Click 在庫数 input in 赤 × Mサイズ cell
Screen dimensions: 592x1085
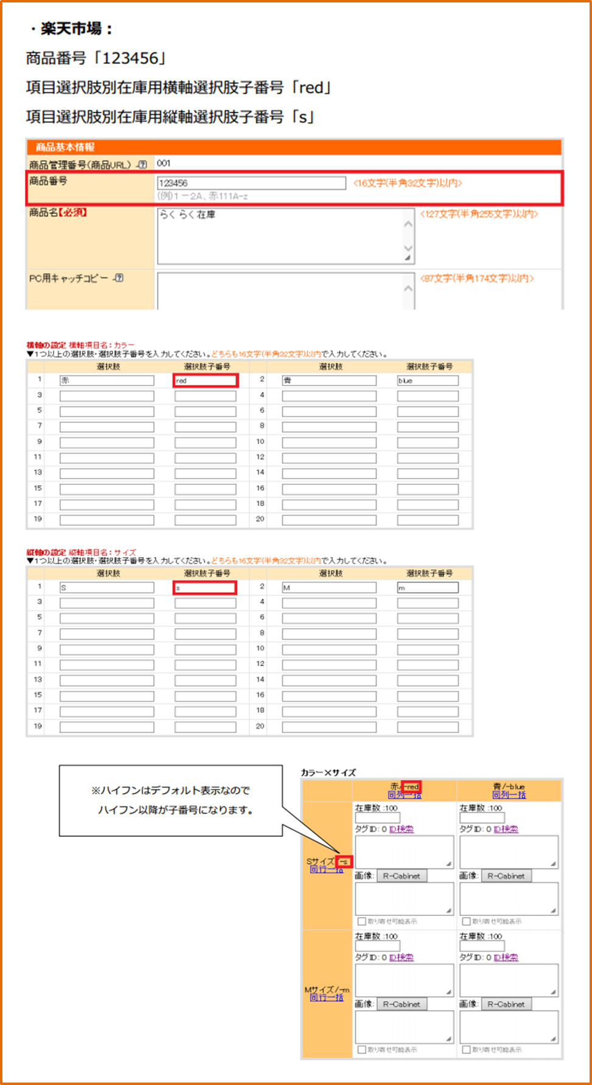378,946
